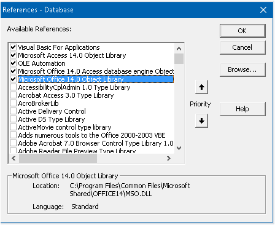The height and width of the screenshot is (225, 275).
Task: Check AcroBrokerLib reference checkbox
Action: 13,103
